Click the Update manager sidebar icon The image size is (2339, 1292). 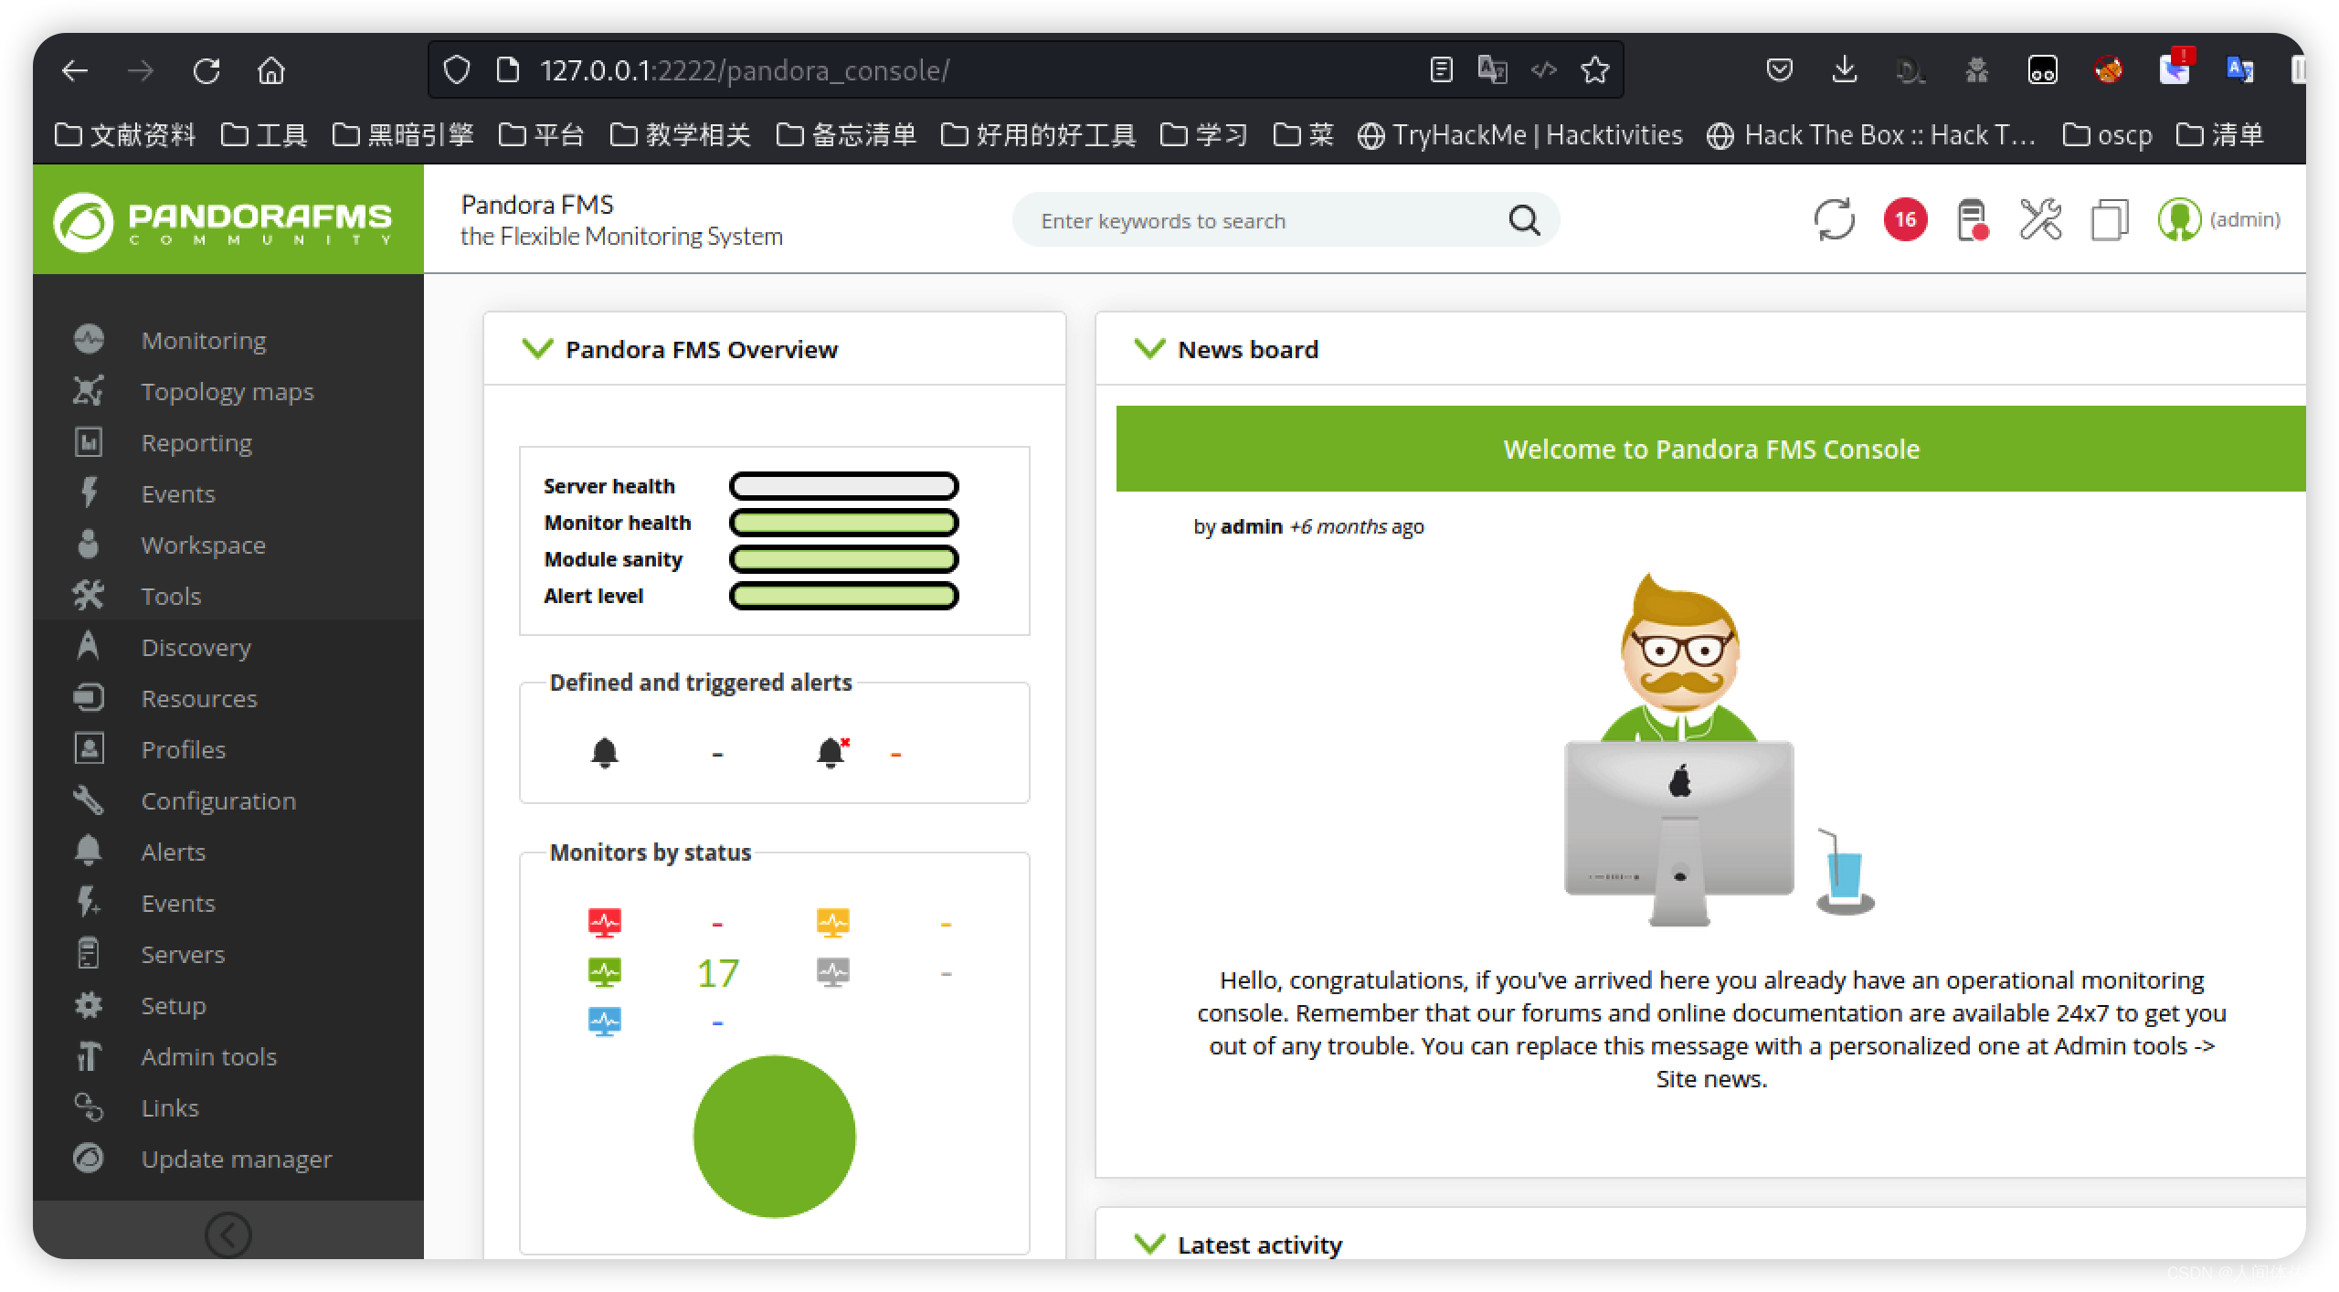click(89, 1159)
